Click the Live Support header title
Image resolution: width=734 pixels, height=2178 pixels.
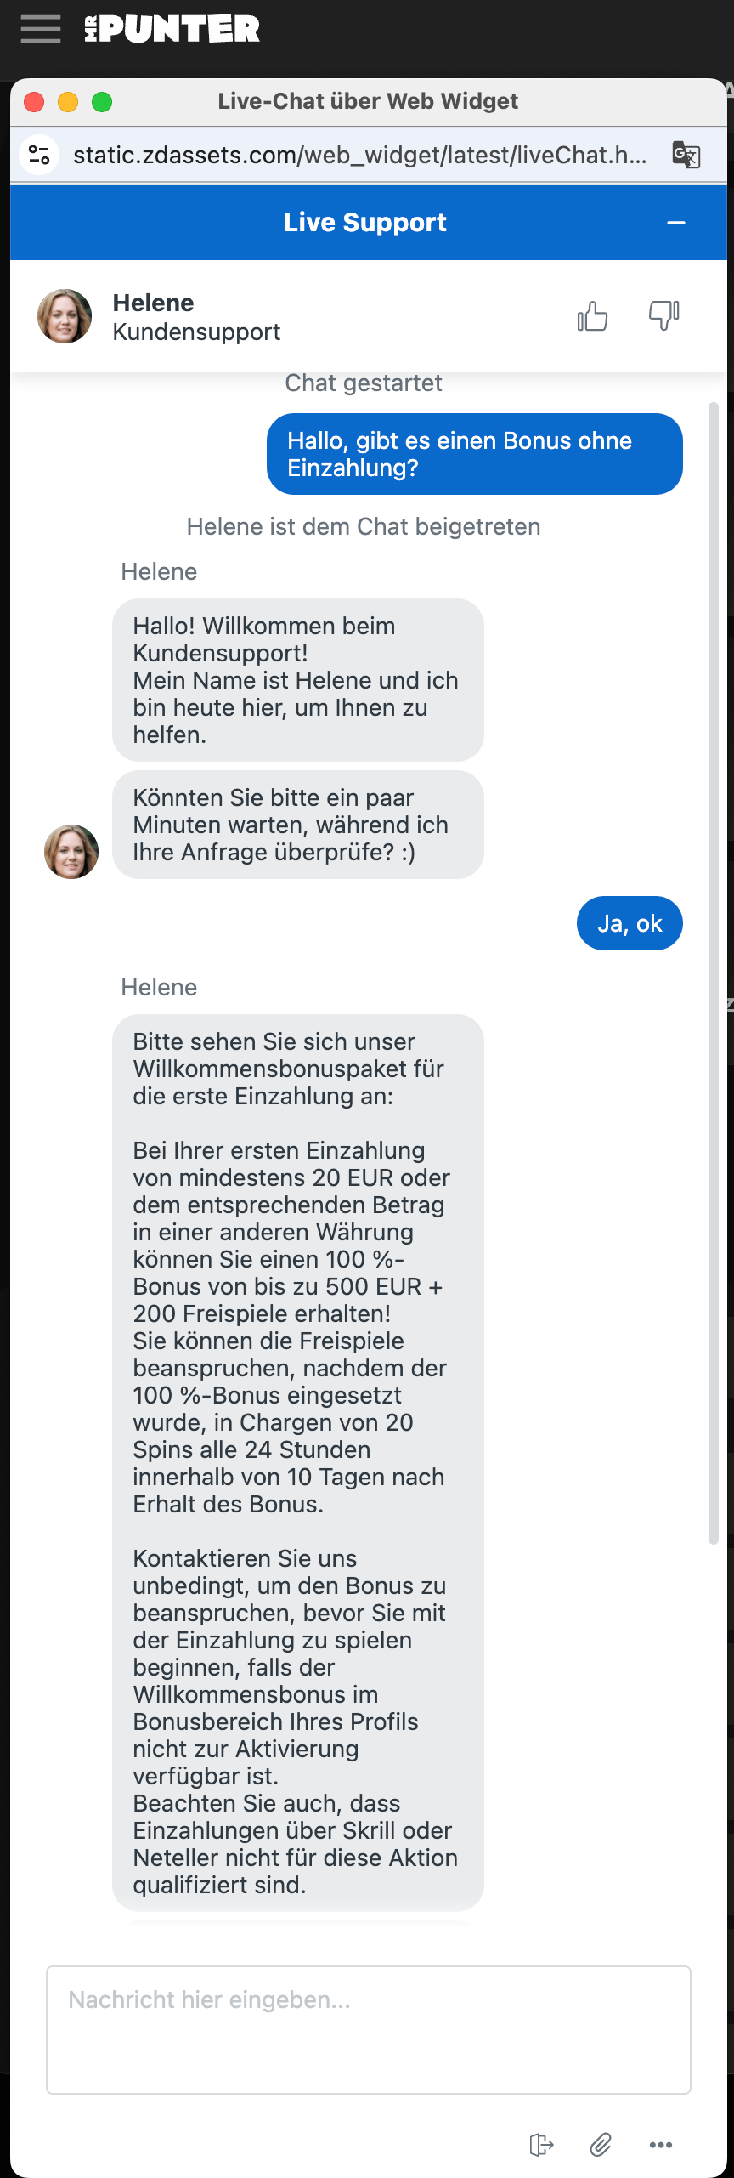(364, 223)
